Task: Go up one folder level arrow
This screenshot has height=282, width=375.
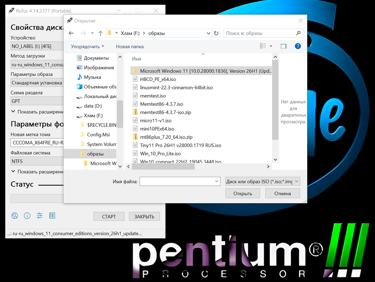Action: [x=100, y=33]
